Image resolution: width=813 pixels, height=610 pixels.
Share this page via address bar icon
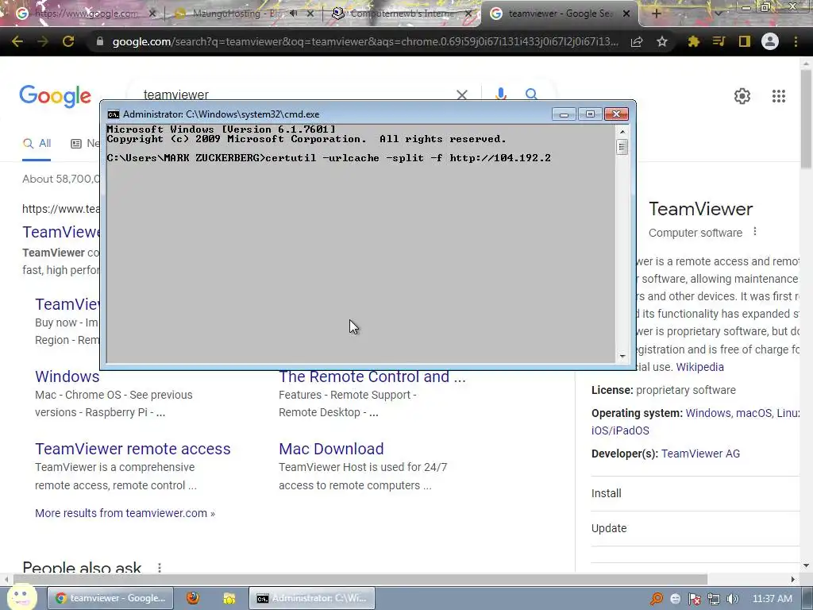[637, 41]
